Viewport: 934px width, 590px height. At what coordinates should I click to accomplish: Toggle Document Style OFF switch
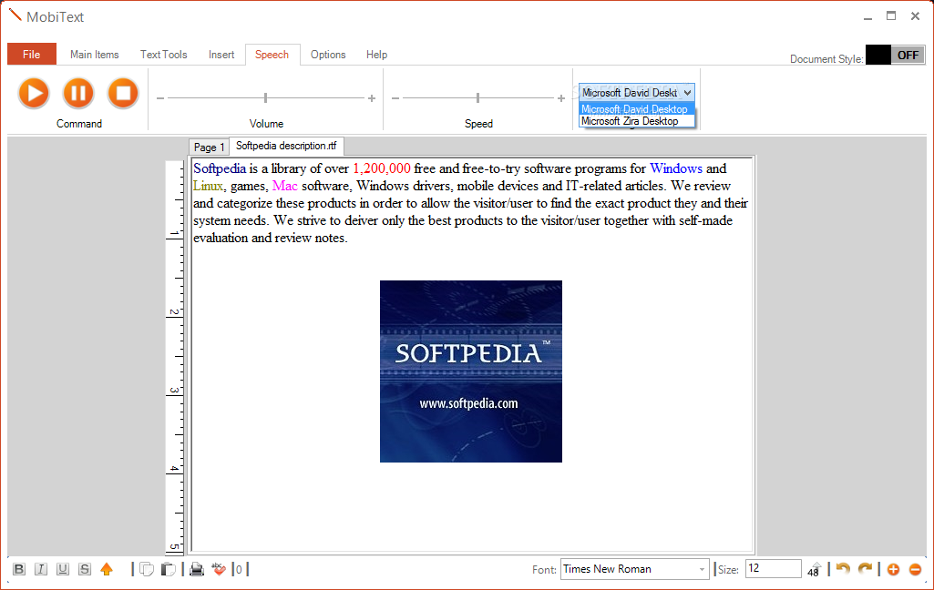896,56
